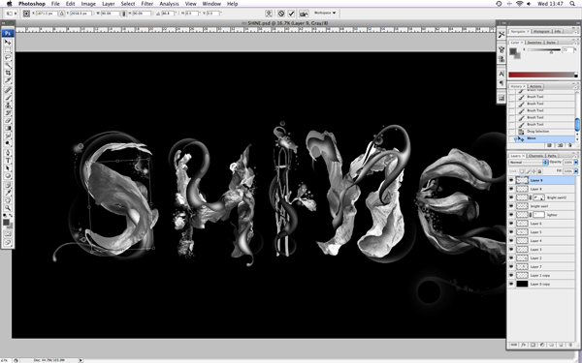Commit the transform with the checkmark
The height and width of the screenshot is (363, 582).
tap(291, 14)
